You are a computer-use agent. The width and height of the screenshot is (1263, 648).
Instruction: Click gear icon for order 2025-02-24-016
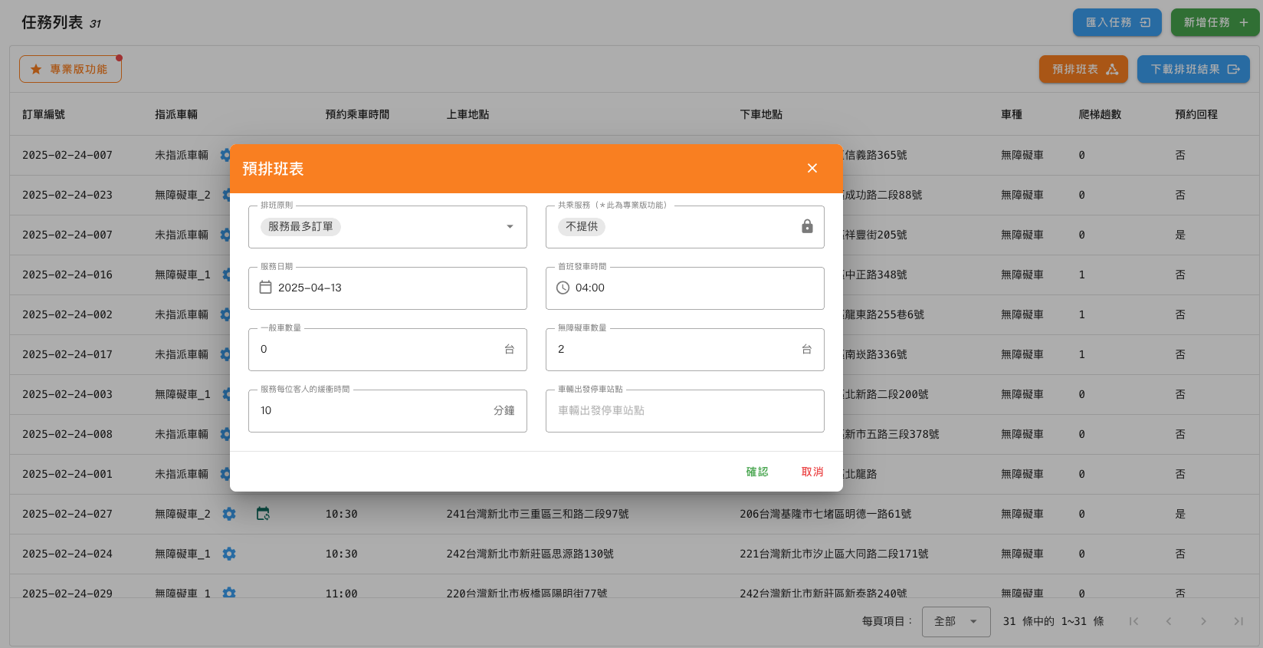226,275
